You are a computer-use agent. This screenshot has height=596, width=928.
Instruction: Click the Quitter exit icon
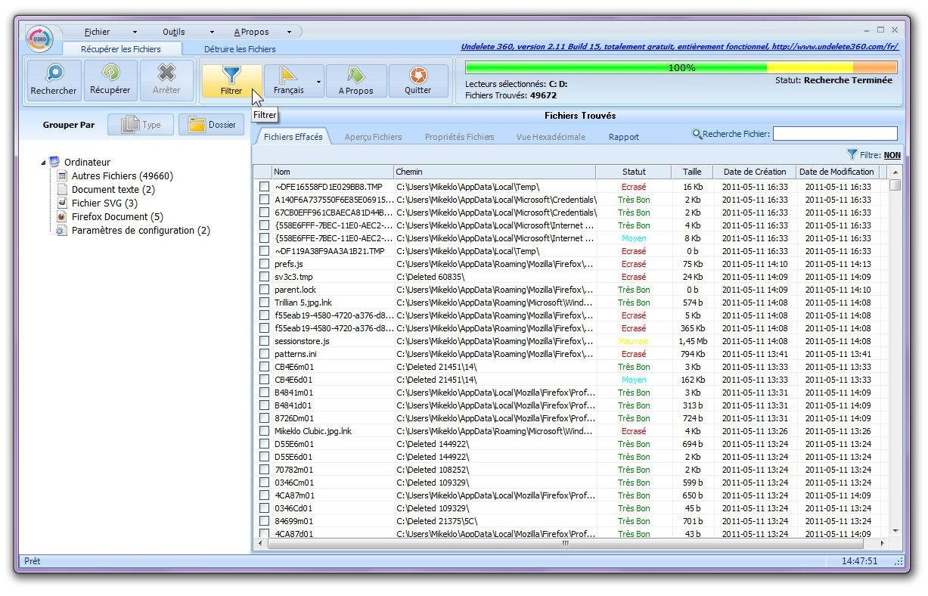(418, 80)
